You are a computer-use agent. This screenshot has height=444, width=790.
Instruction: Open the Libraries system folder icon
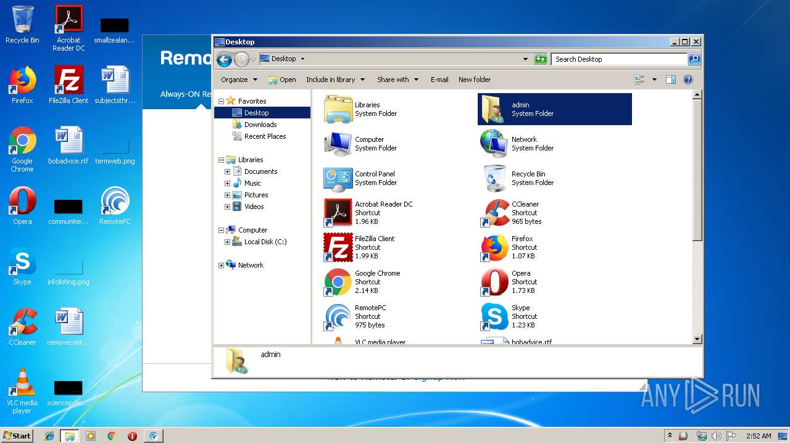(338, 109)
